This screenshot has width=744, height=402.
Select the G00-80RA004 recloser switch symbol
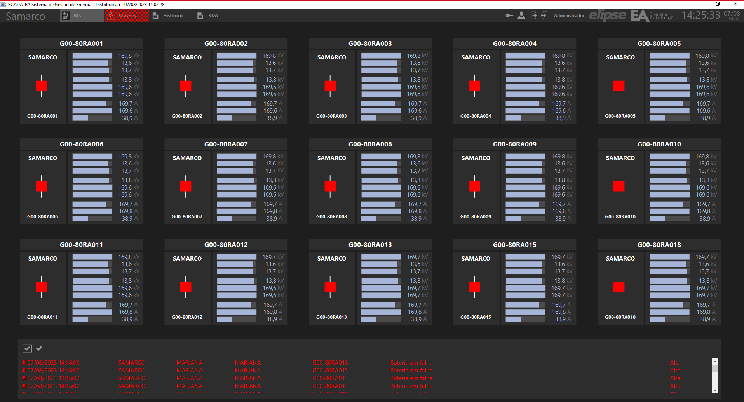tap(474, 86)
